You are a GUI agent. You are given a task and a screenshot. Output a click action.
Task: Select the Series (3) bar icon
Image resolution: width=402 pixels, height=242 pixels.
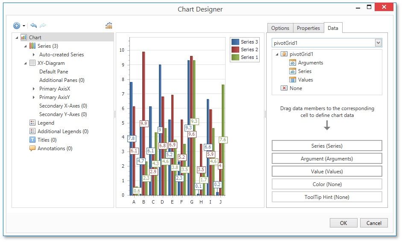coord(32,46)
